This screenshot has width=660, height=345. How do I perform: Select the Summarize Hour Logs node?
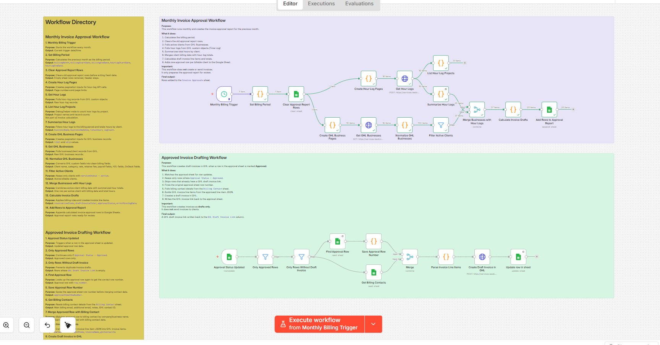click(441, 94)
